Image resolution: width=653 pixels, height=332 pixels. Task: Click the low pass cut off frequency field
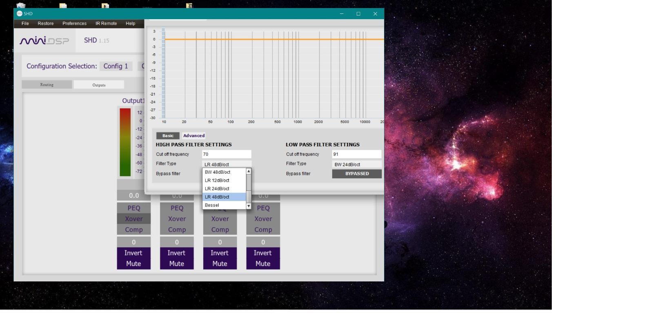click(357, 154)
